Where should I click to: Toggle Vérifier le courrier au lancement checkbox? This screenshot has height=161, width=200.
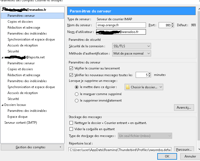click(71, 68)
